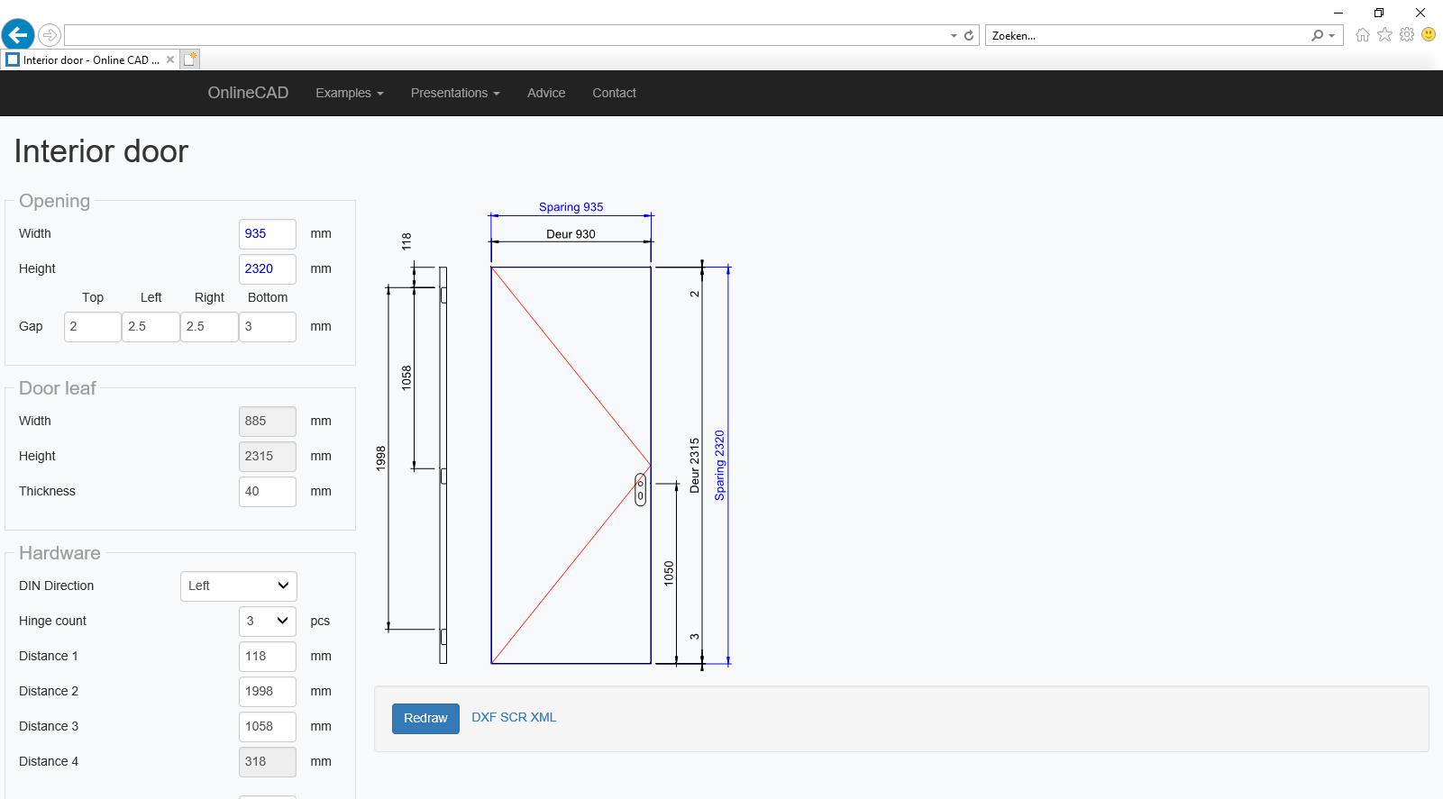Open the Hinge count dropdown
Image resolution: width=1443 pixels, height=799 pixels.
(268, 621)
